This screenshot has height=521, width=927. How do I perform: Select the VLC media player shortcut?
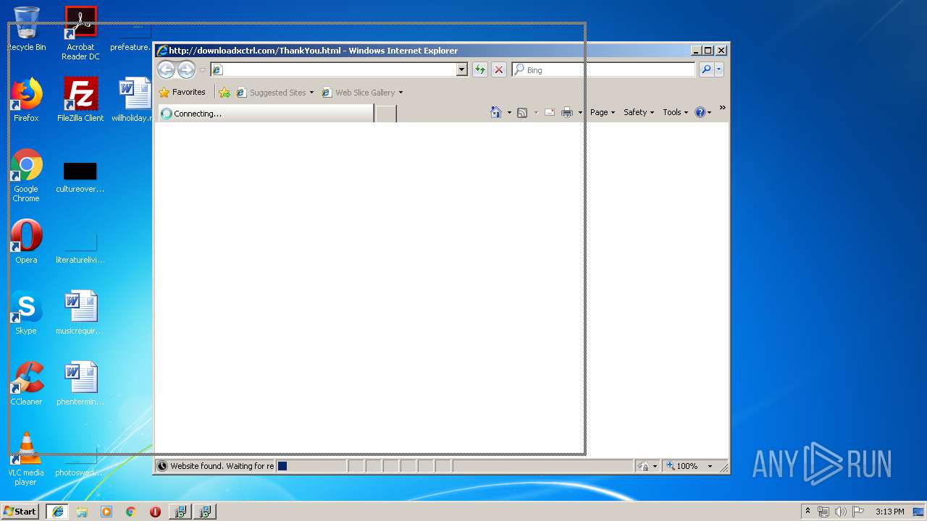(26, 459)
